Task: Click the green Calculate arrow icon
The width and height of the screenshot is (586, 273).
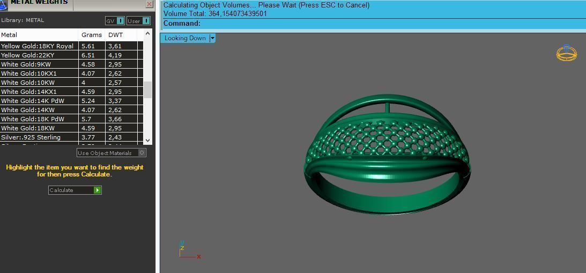Action: pyautogui.click(x=97, y=190)
